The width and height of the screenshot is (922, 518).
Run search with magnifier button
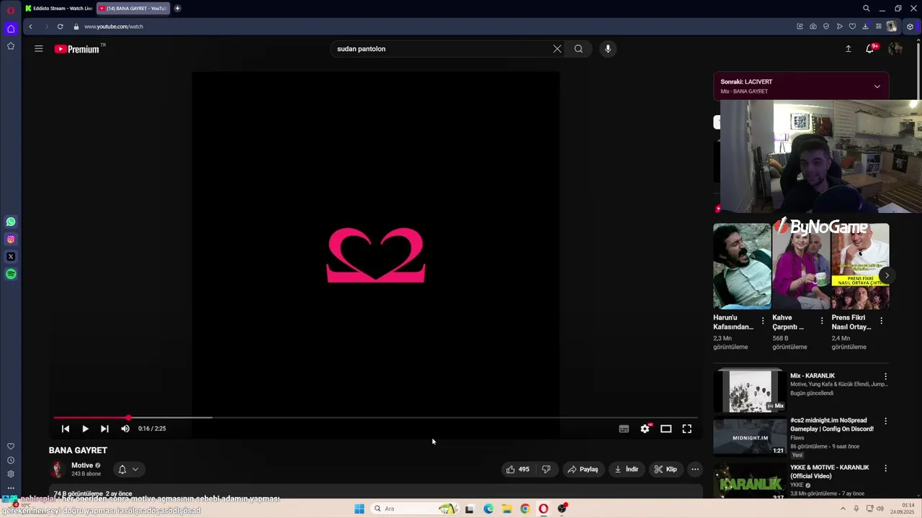tap(578, 49)
